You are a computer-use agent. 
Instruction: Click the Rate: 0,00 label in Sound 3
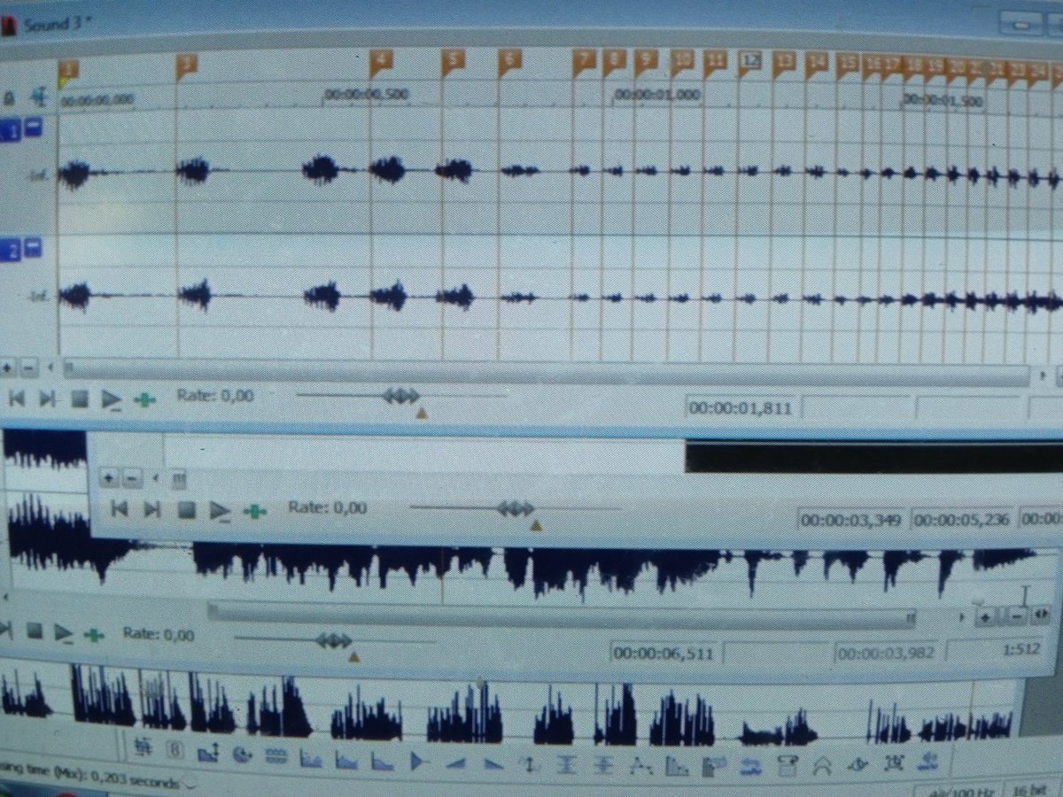pyautogui.click(x=215, y=396)
